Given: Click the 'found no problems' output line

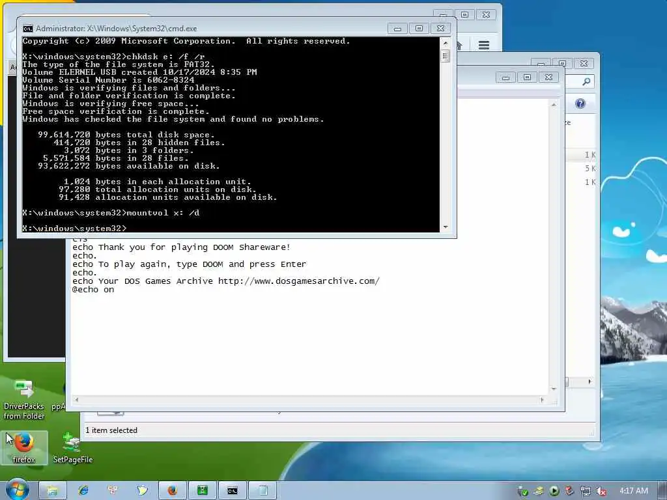Looking at the screenshot, I should click(x=173, y=120).
